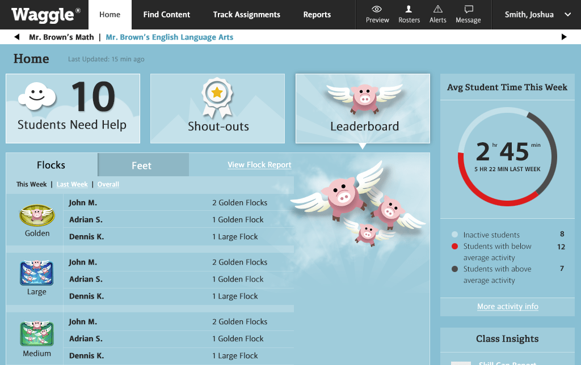Click the Medium flock badge icon
Image resolution: width=581 pixels, height=365 pixels.
[x=37, y=333]
